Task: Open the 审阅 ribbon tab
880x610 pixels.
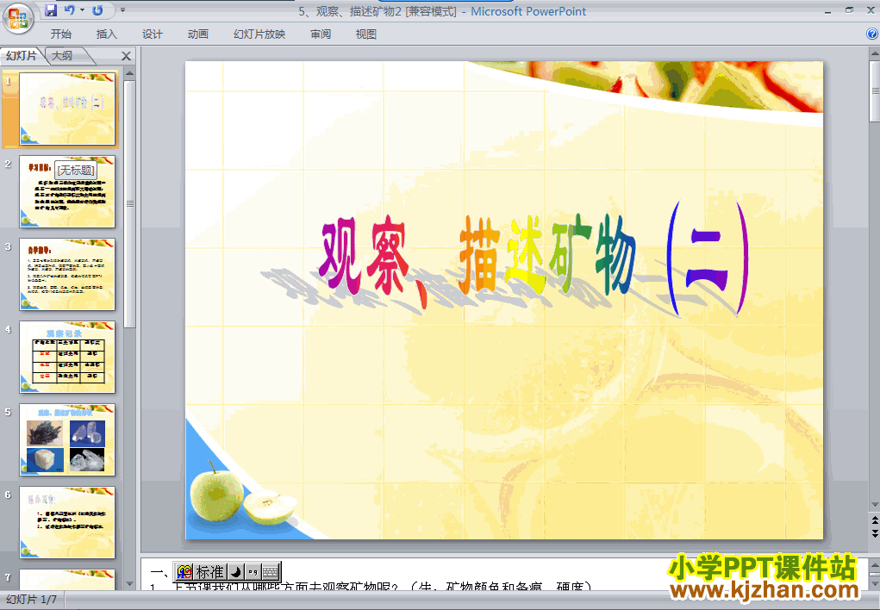Action: click(x=321, y=34)
